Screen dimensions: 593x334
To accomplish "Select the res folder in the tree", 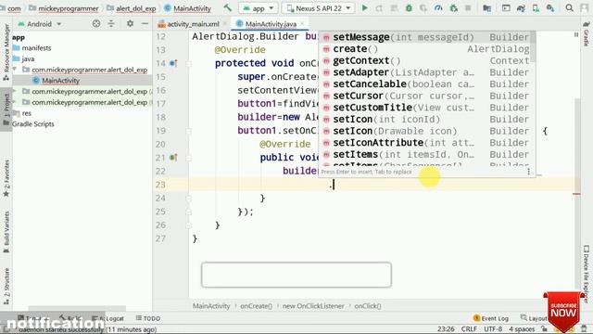I will [27, 113].
